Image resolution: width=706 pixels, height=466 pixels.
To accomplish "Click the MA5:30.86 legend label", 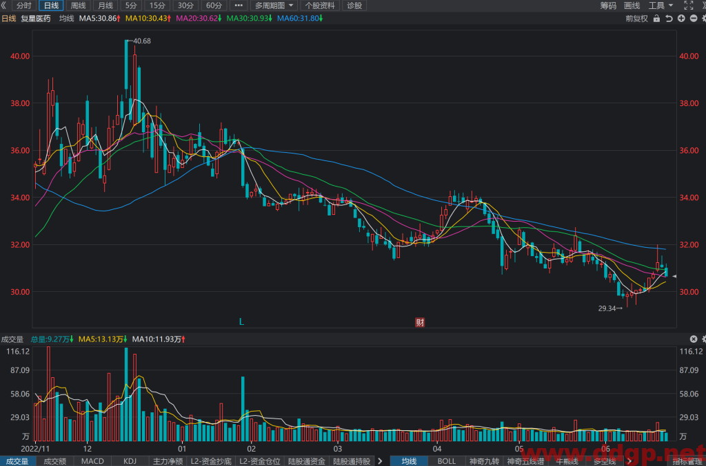I will pyautogui.click(x=99, y=19).
